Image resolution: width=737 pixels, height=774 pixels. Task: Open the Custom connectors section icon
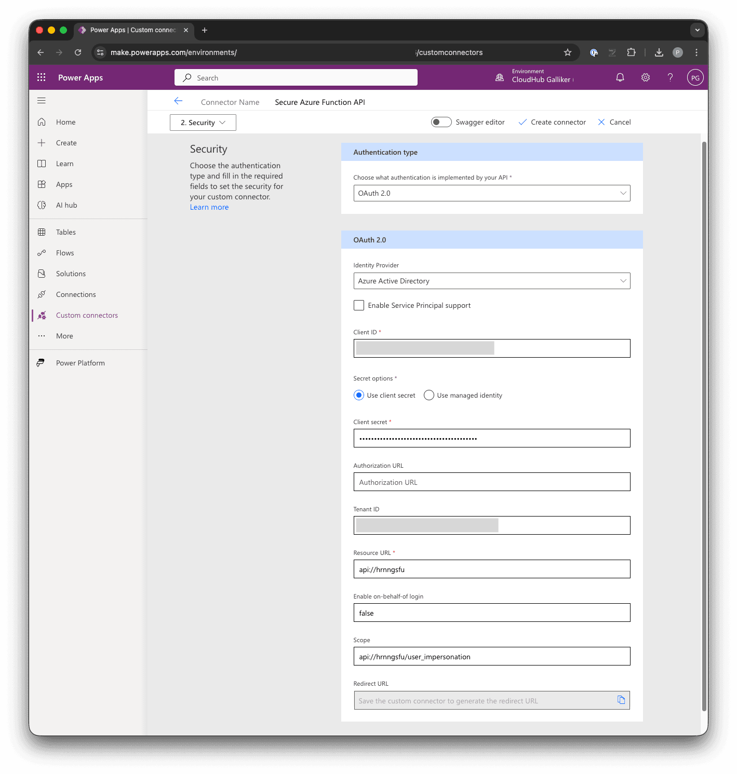(42, 315)
